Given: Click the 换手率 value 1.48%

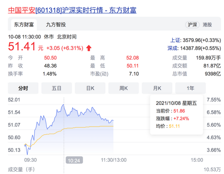Looking at the screenshot, I should [x=50, y=74].
